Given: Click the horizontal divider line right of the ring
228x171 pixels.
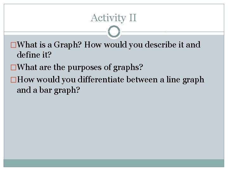Looking at the screenshot, I should pos(172,32).
